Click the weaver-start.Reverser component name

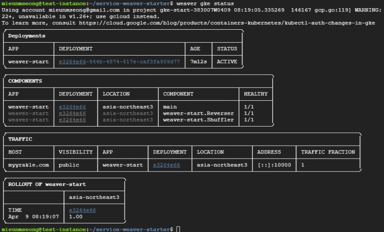pos(198,113)
